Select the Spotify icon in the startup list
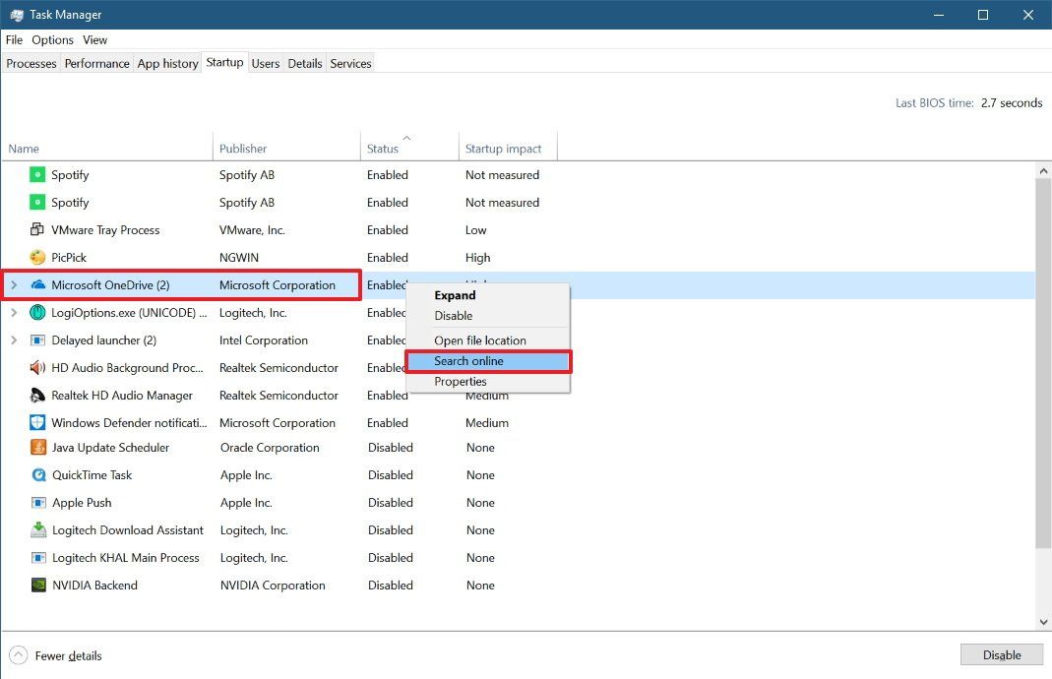The width and height of the screenshot is (1052, 679). click(37, 174)
